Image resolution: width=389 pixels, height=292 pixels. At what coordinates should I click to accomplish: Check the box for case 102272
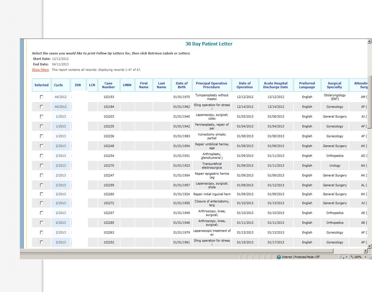(x=41, y=203)
